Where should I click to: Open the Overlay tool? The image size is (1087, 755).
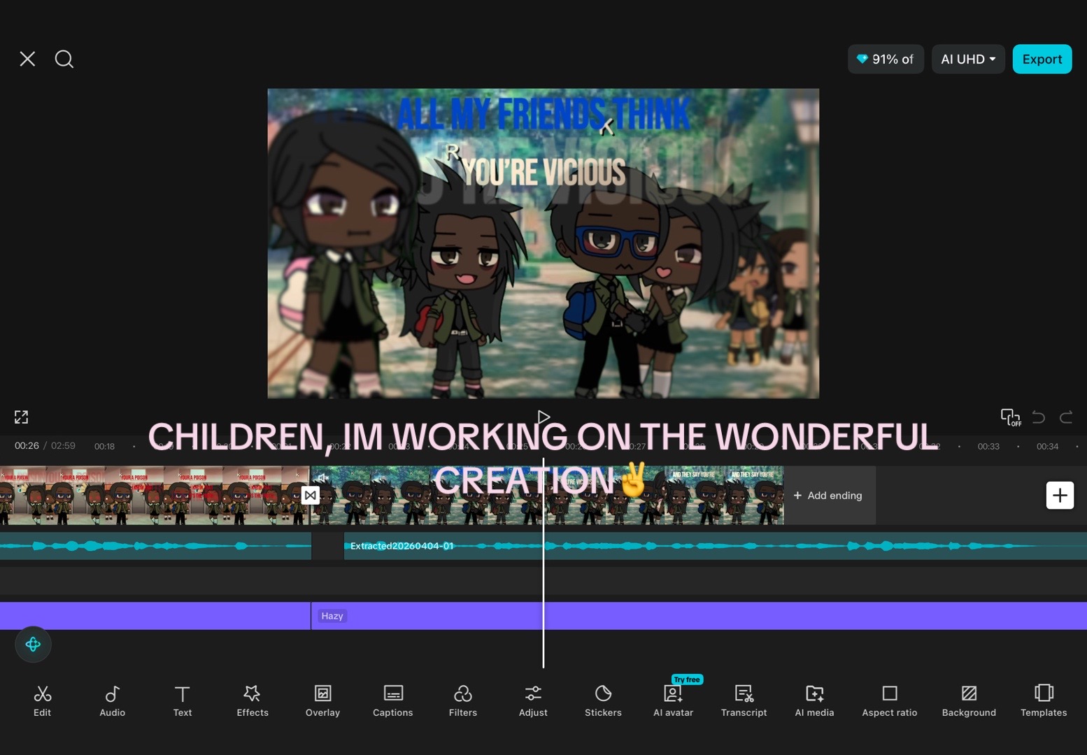[322, 701]
